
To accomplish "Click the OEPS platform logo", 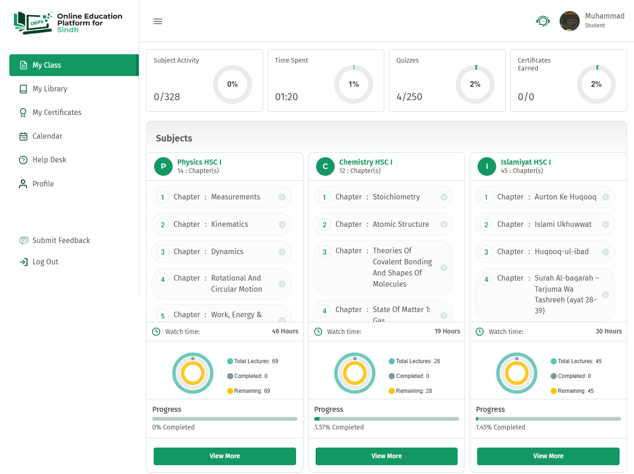I will tap(68, 23).
